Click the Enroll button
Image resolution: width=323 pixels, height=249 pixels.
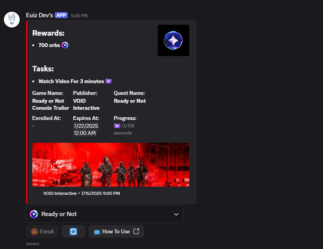[42, 231]
